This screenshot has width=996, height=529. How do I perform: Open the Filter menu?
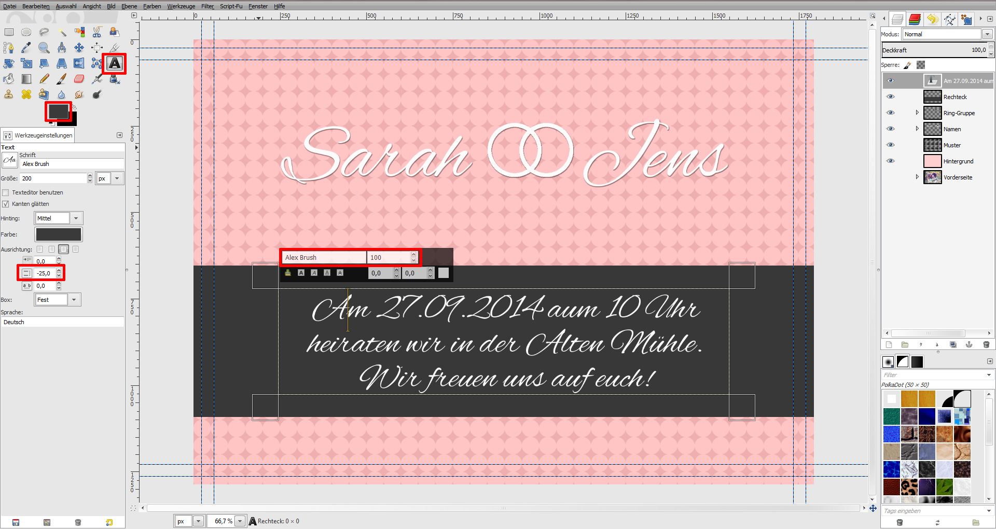click(x=207, y=6)
